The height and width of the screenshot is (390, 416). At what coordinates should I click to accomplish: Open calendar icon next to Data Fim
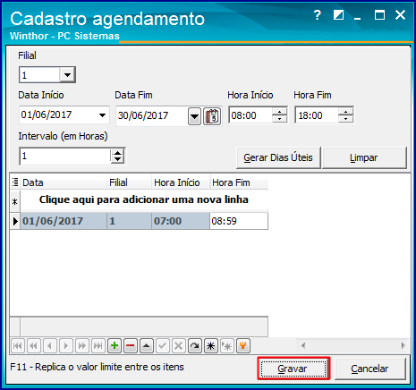tap(212, 116)
